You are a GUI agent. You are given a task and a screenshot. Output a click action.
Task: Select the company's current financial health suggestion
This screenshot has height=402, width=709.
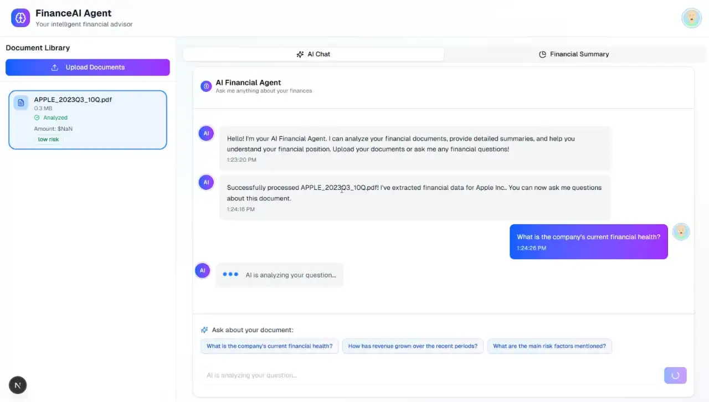(x=269, y=346)
